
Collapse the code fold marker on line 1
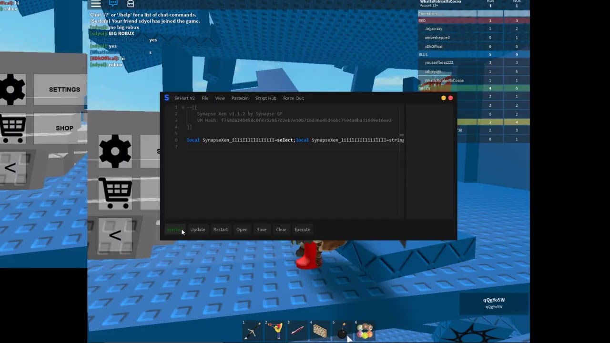[183, 108]
